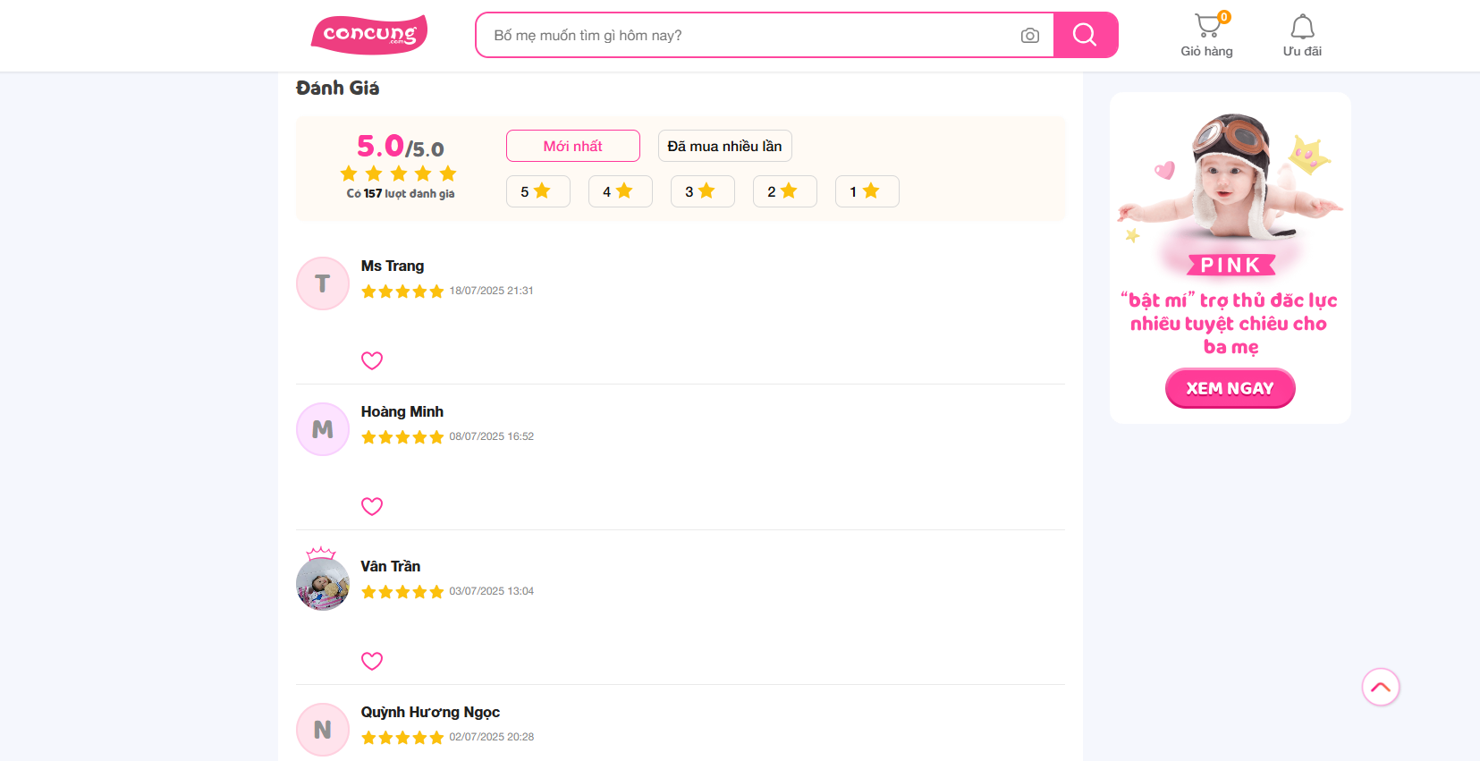The image size is (1480, 761).
Task: Like Hoàng Minh's review with heart
Action: coord(372,506)
